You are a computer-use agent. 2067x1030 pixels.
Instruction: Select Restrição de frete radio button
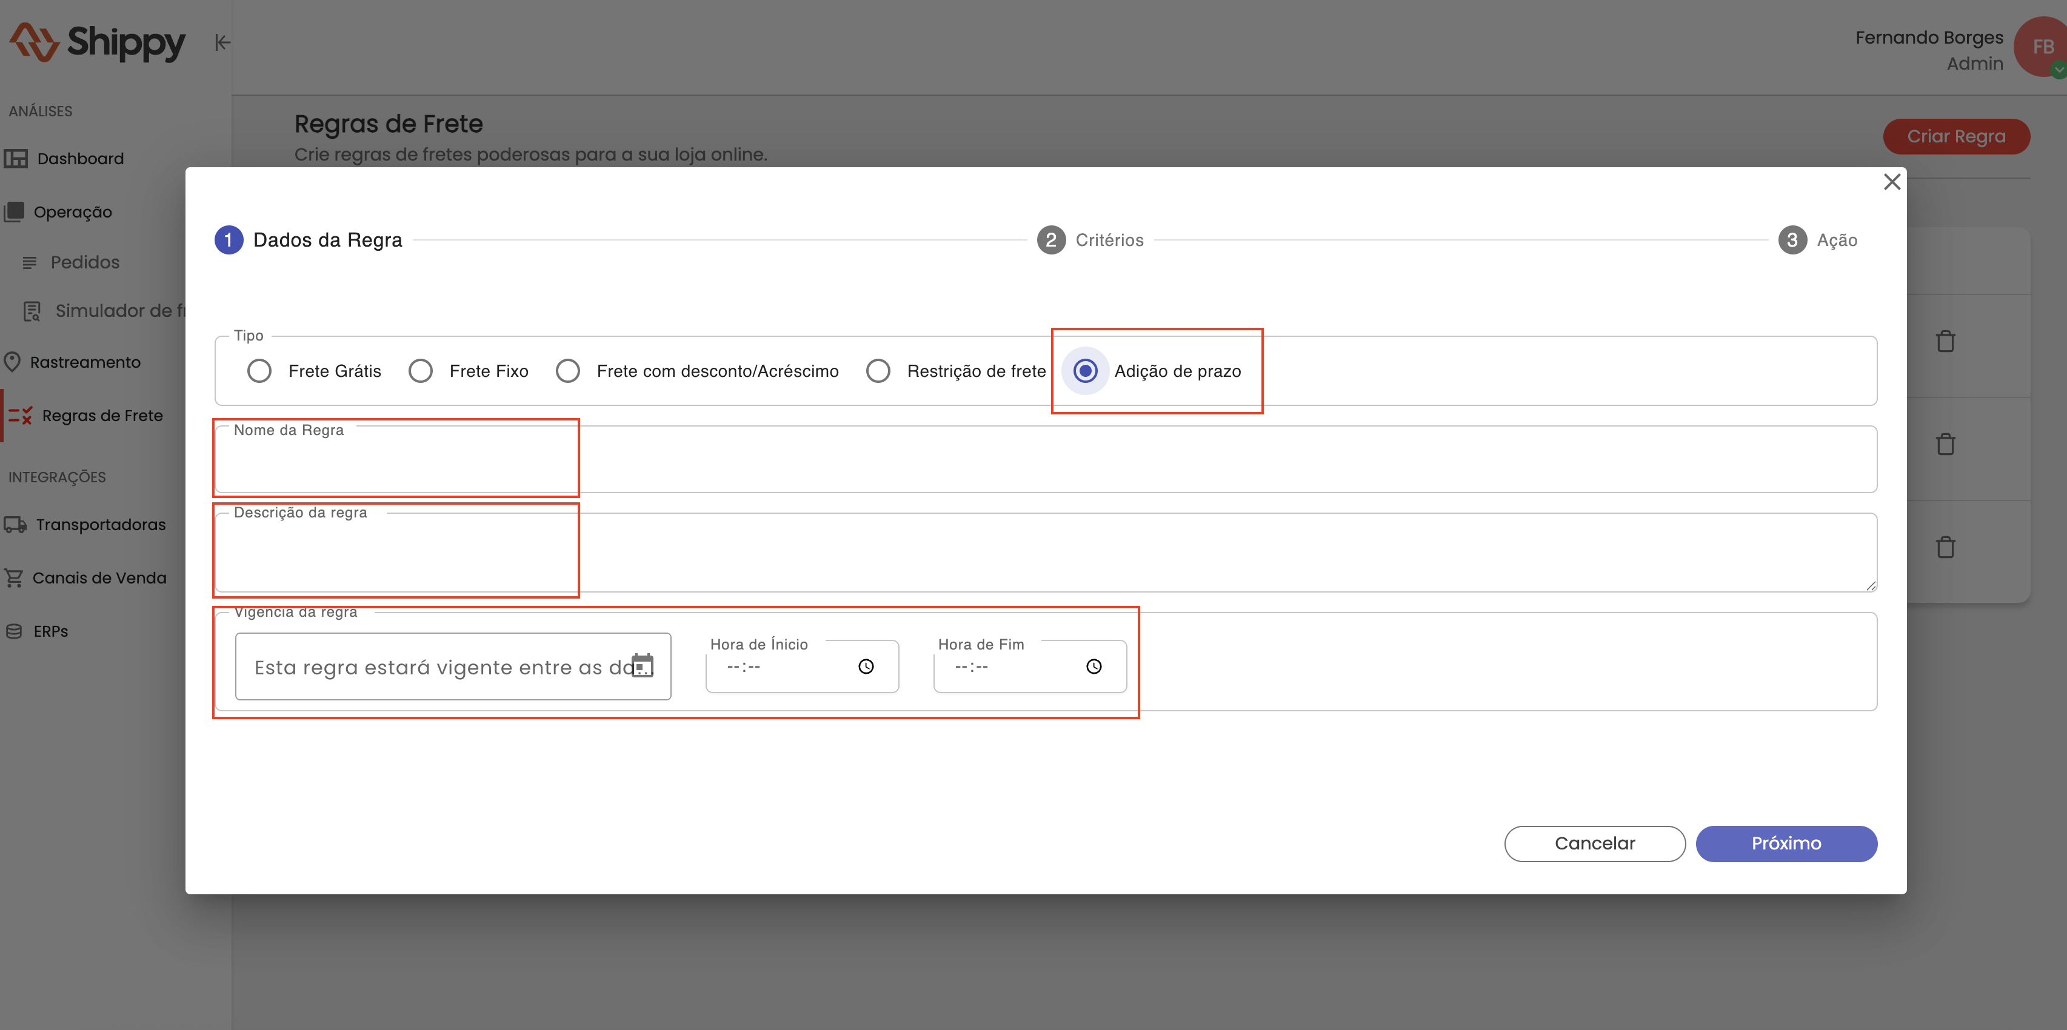[x=879, y=371]
